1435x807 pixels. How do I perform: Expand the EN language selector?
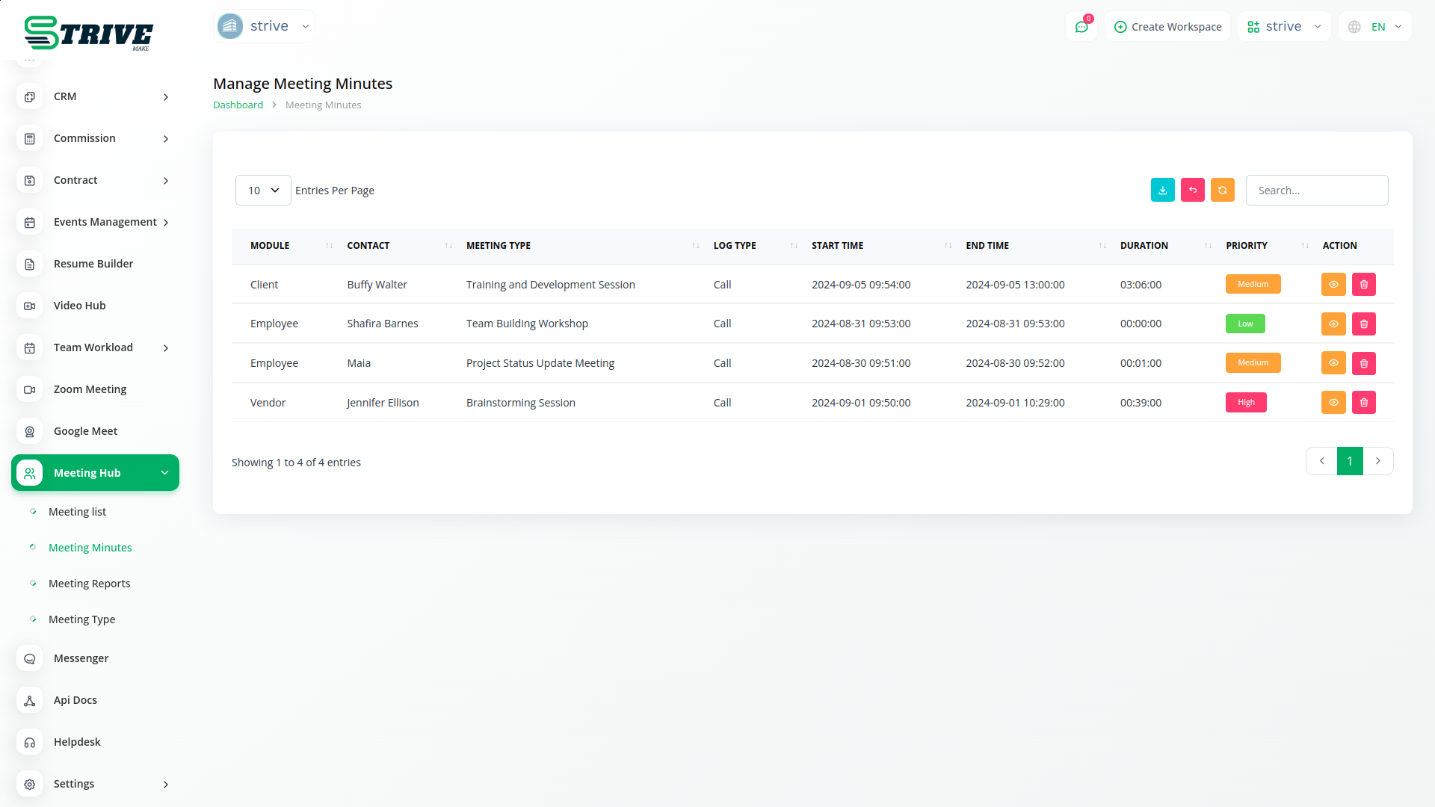[x=1375, y=27]
